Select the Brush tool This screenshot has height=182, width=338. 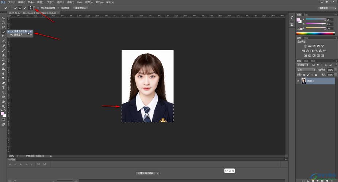[3, 51]
